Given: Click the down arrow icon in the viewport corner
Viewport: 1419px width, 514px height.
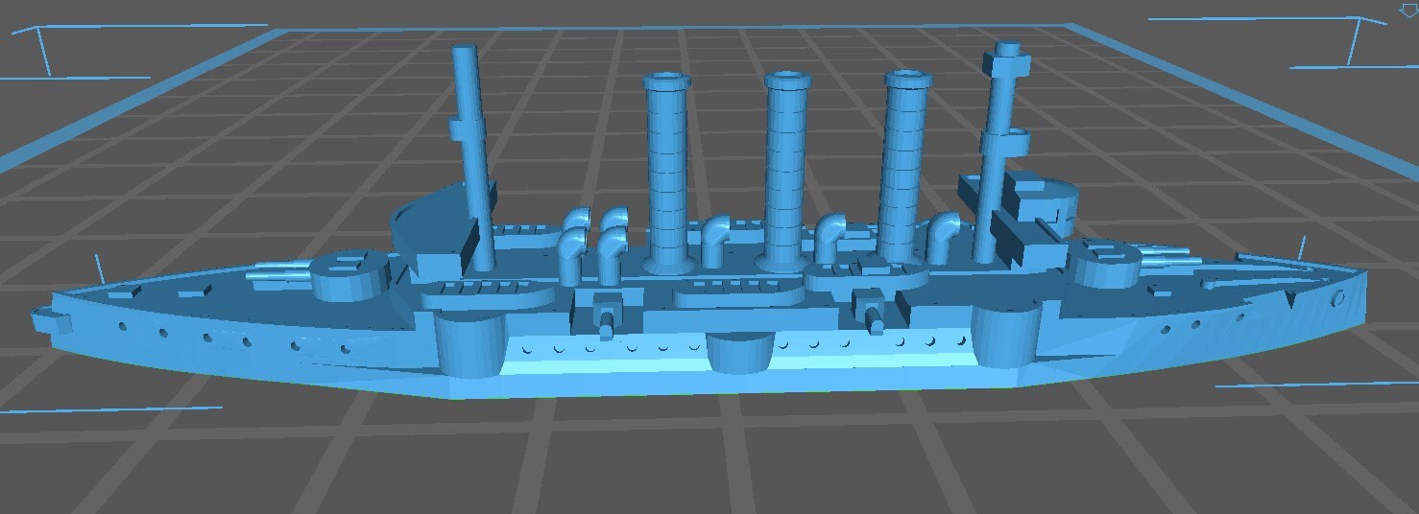Looking at the screenshot, I should tap(1408, 10).
